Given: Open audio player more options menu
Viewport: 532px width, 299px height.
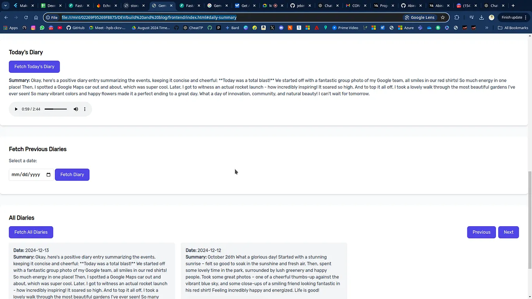Looking at the screenshot, I should 85,109.
